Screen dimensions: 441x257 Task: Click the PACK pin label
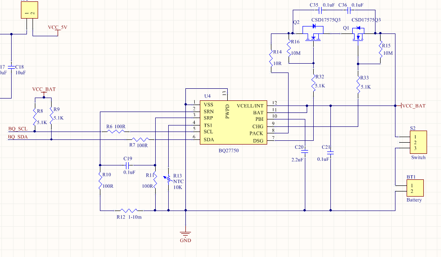[x=256, y=133]
